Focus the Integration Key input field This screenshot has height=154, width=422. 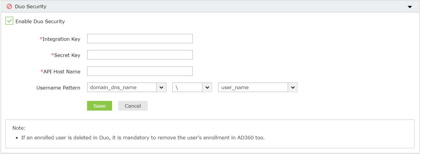coord(140,39)
